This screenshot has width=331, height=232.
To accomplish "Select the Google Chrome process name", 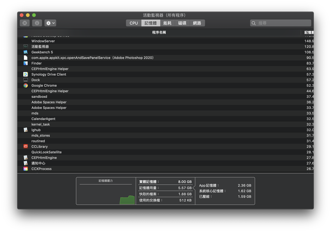I will click(x=44, y=85).
